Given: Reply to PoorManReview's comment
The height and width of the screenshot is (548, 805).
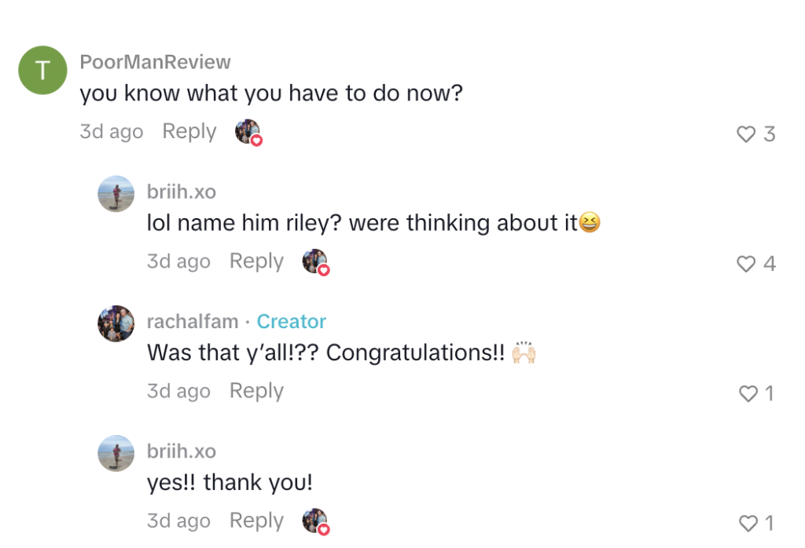Looking at the screenshot, I should pos(189,132).
